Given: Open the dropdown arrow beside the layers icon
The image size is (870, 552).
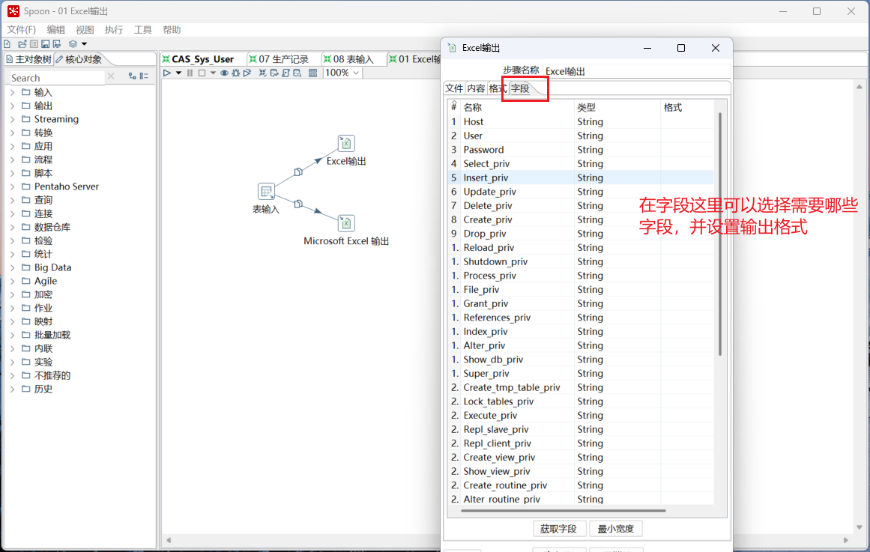Looking at the screenshot, I should pyautogui.click(x=85, y=44).
